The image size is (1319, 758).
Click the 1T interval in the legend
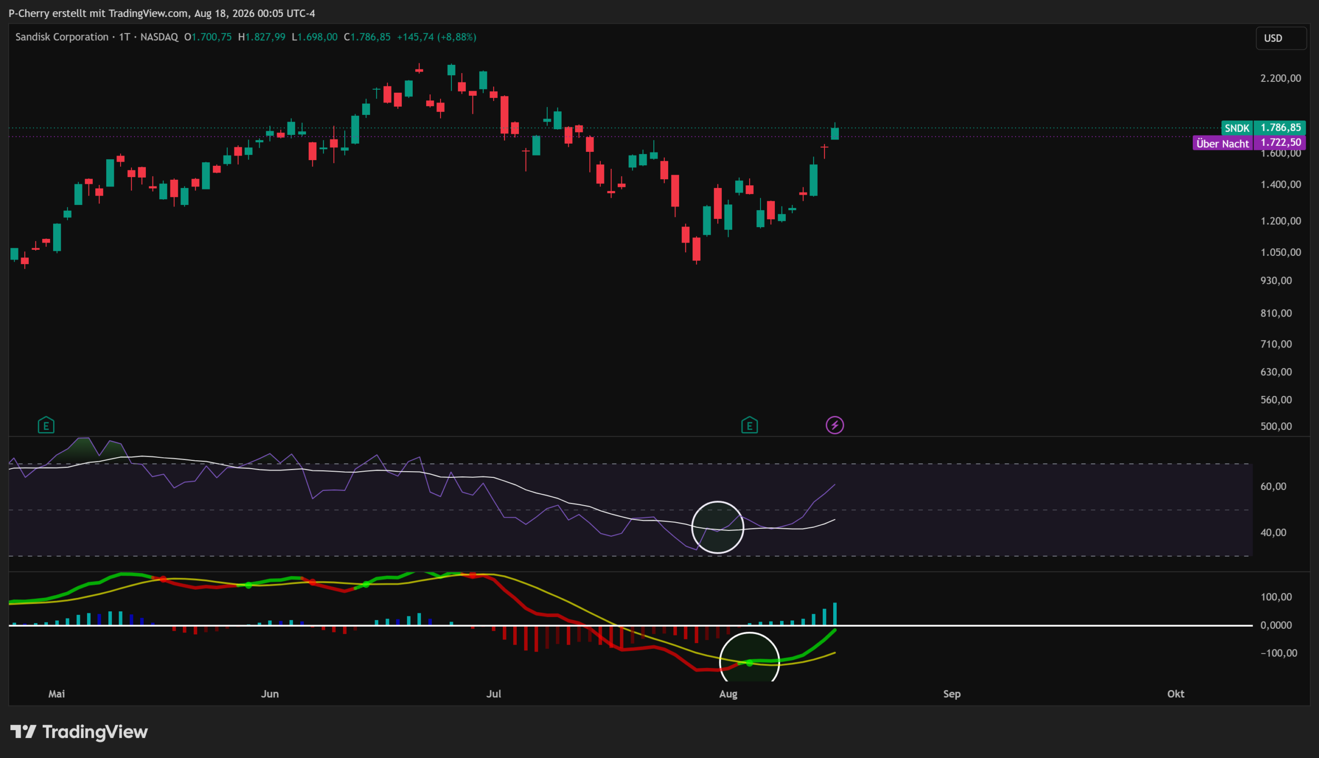click(125, 37)
